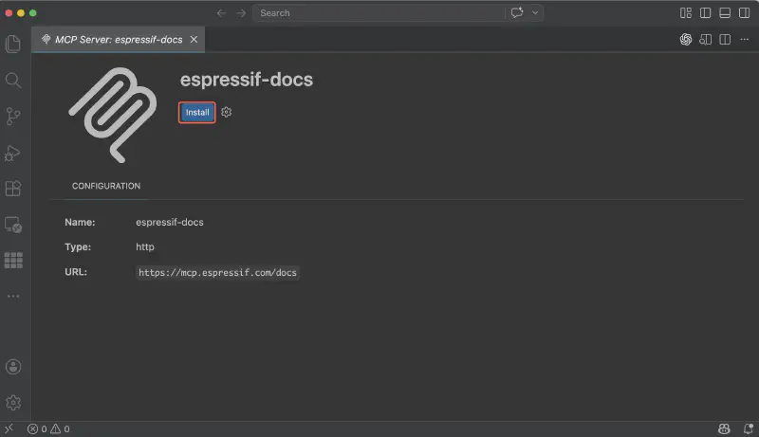This screenshot has width=759, height=437.
Task: Open the manage gear next to Install
Action: tap(226, 112)
